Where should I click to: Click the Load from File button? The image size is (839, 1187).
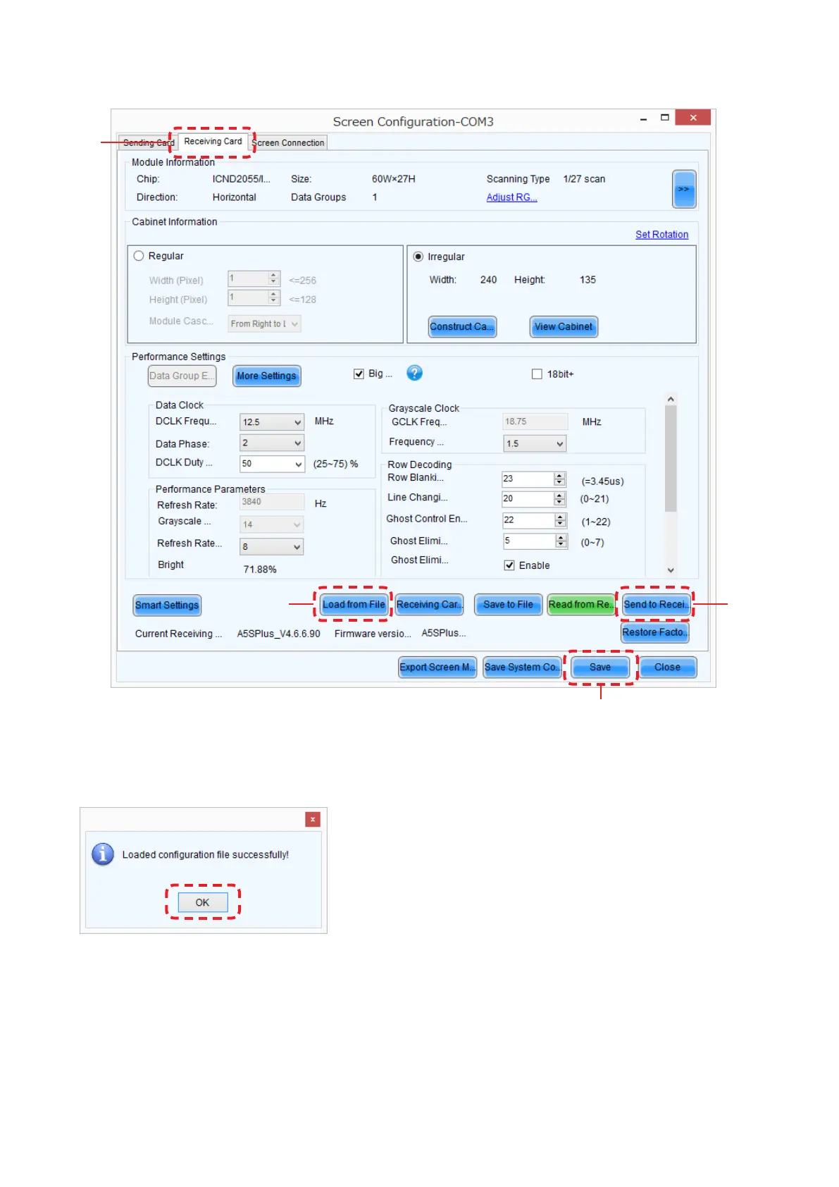pos(354,605)
